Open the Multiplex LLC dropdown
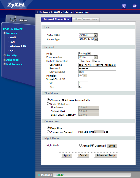Viewport: 140px width, 178px height. (83, 76)
